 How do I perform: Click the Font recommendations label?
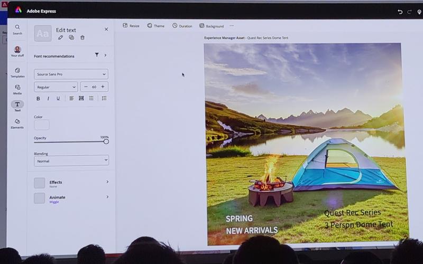(54, 56)
